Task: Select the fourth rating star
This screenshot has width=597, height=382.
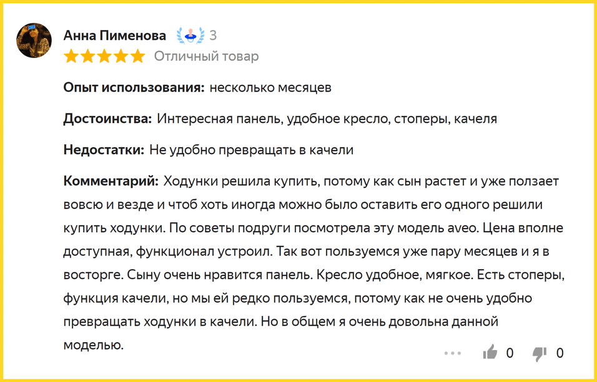Action: point(121,57)
